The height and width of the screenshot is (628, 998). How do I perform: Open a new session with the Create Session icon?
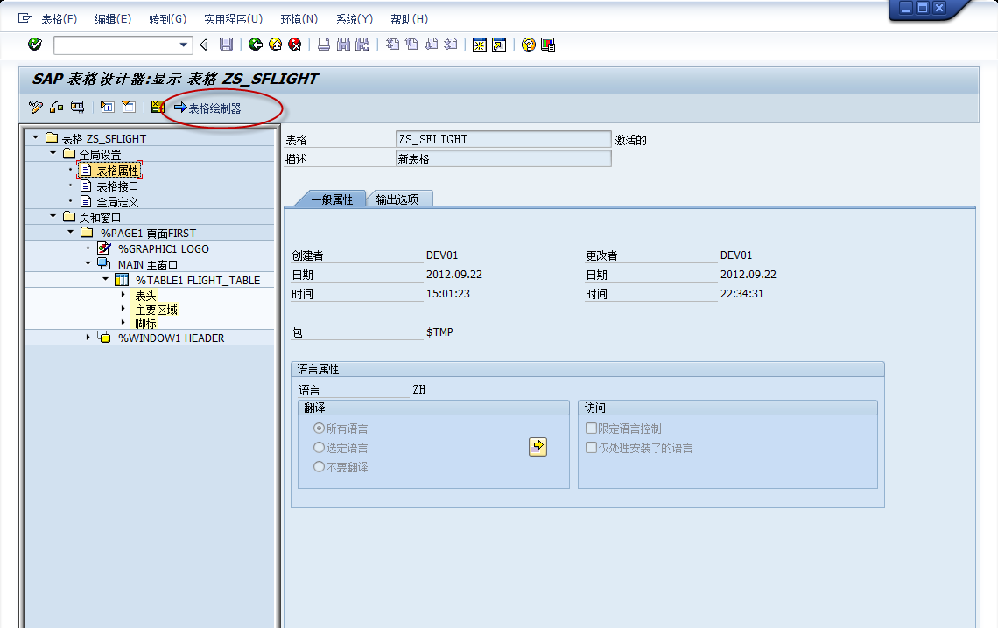pos(480,45)
